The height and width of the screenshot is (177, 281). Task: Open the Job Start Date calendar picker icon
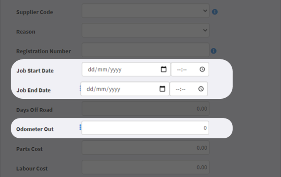coord(163,69)
